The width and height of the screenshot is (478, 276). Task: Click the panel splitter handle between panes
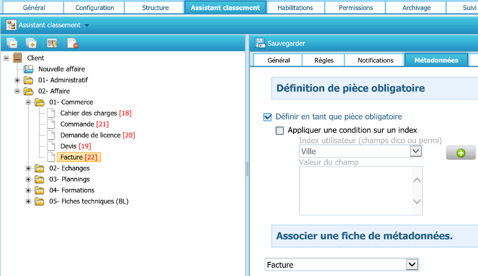247,169
